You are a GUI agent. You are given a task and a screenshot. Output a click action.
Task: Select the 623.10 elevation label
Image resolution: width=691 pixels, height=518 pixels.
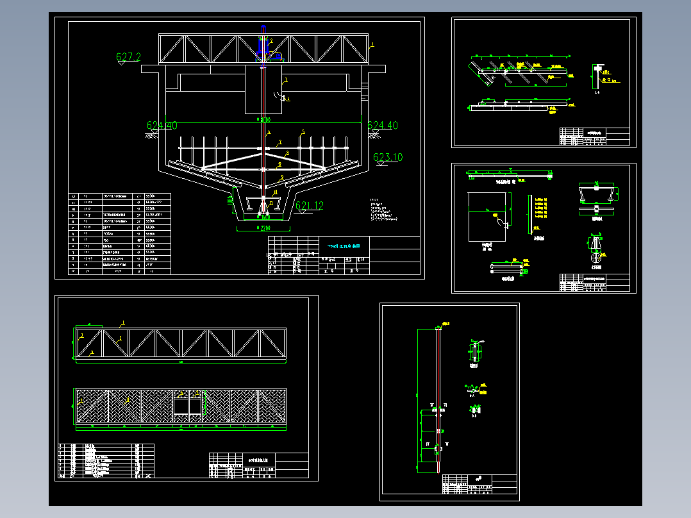(388, 157)
